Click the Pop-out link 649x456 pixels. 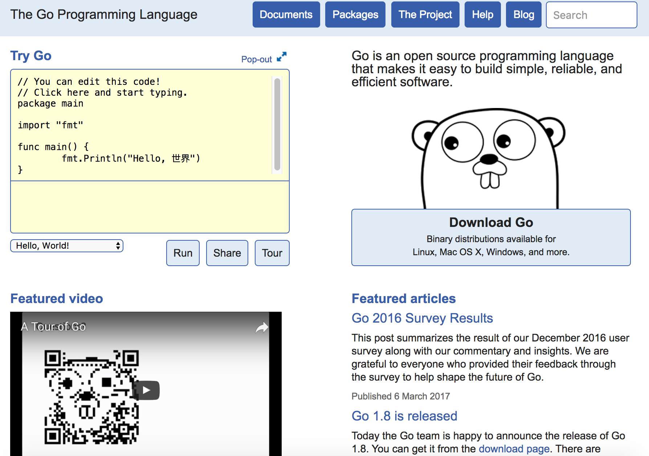tap(256, 59)
